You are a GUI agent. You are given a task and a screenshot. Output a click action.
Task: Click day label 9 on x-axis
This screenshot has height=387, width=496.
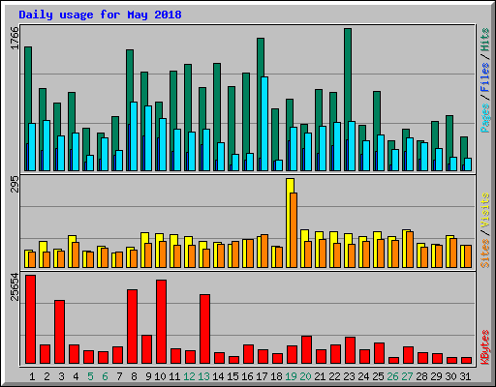(148, 376)
